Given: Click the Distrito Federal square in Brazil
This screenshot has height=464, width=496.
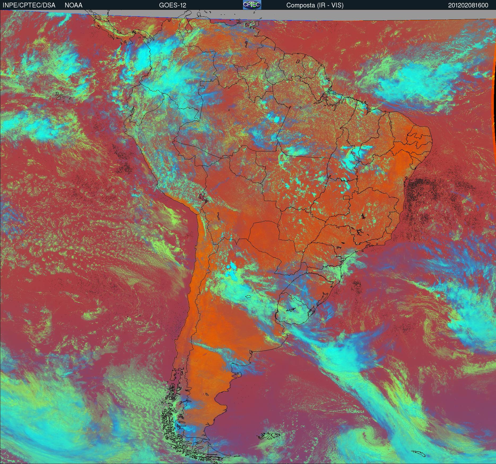Looking at the screenshot, I should point(346,197).
